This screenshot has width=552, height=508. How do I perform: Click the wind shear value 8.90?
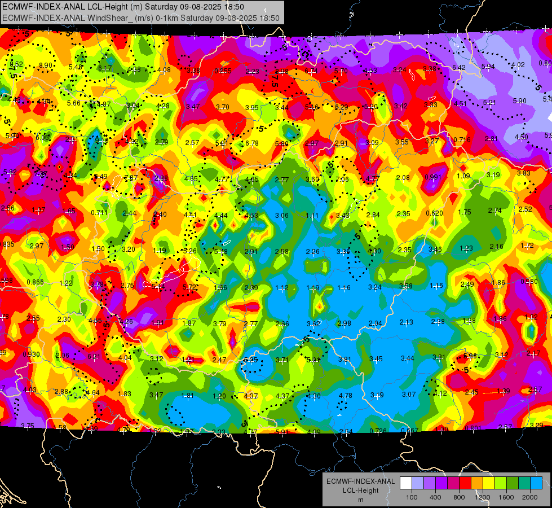[x=46, y=65]
